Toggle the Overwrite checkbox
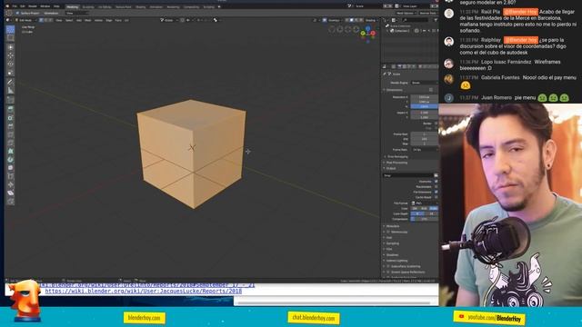Viewport: 582px width, 327px height. pyautogui.click(x=436, y=182)
